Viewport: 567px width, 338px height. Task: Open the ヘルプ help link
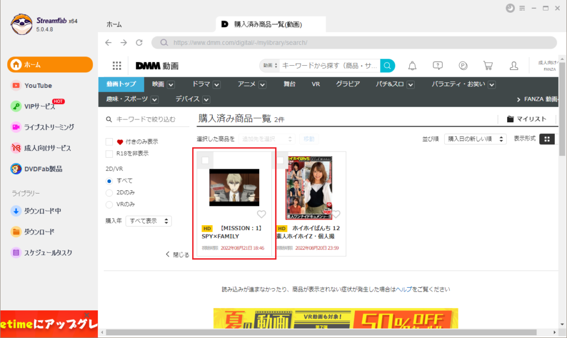tap(404, 289)
